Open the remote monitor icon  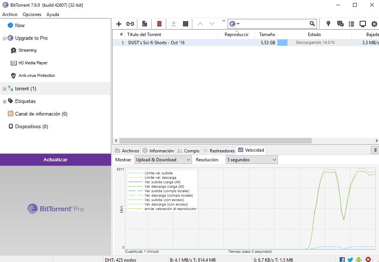[363, 24]
